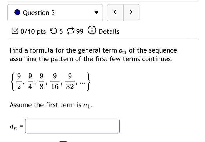
Task: Focus the a_n answer input field
Action: [72, 126]
